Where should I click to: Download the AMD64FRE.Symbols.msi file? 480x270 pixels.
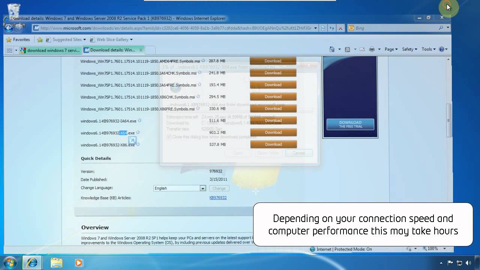coord(273,61)
